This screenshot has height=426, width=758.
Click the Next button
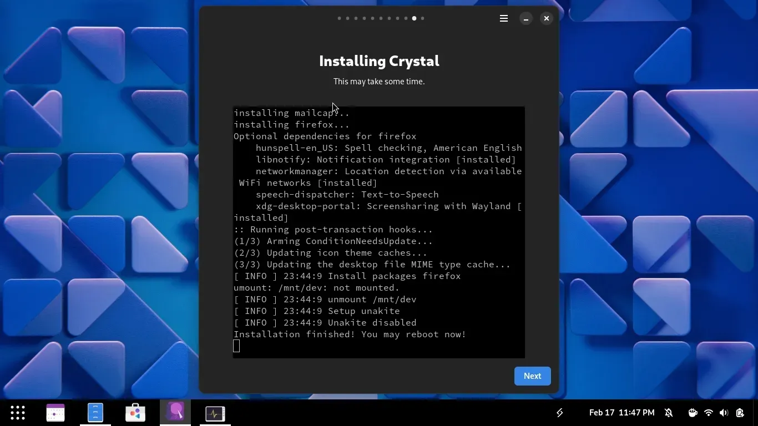click(532, 376)
